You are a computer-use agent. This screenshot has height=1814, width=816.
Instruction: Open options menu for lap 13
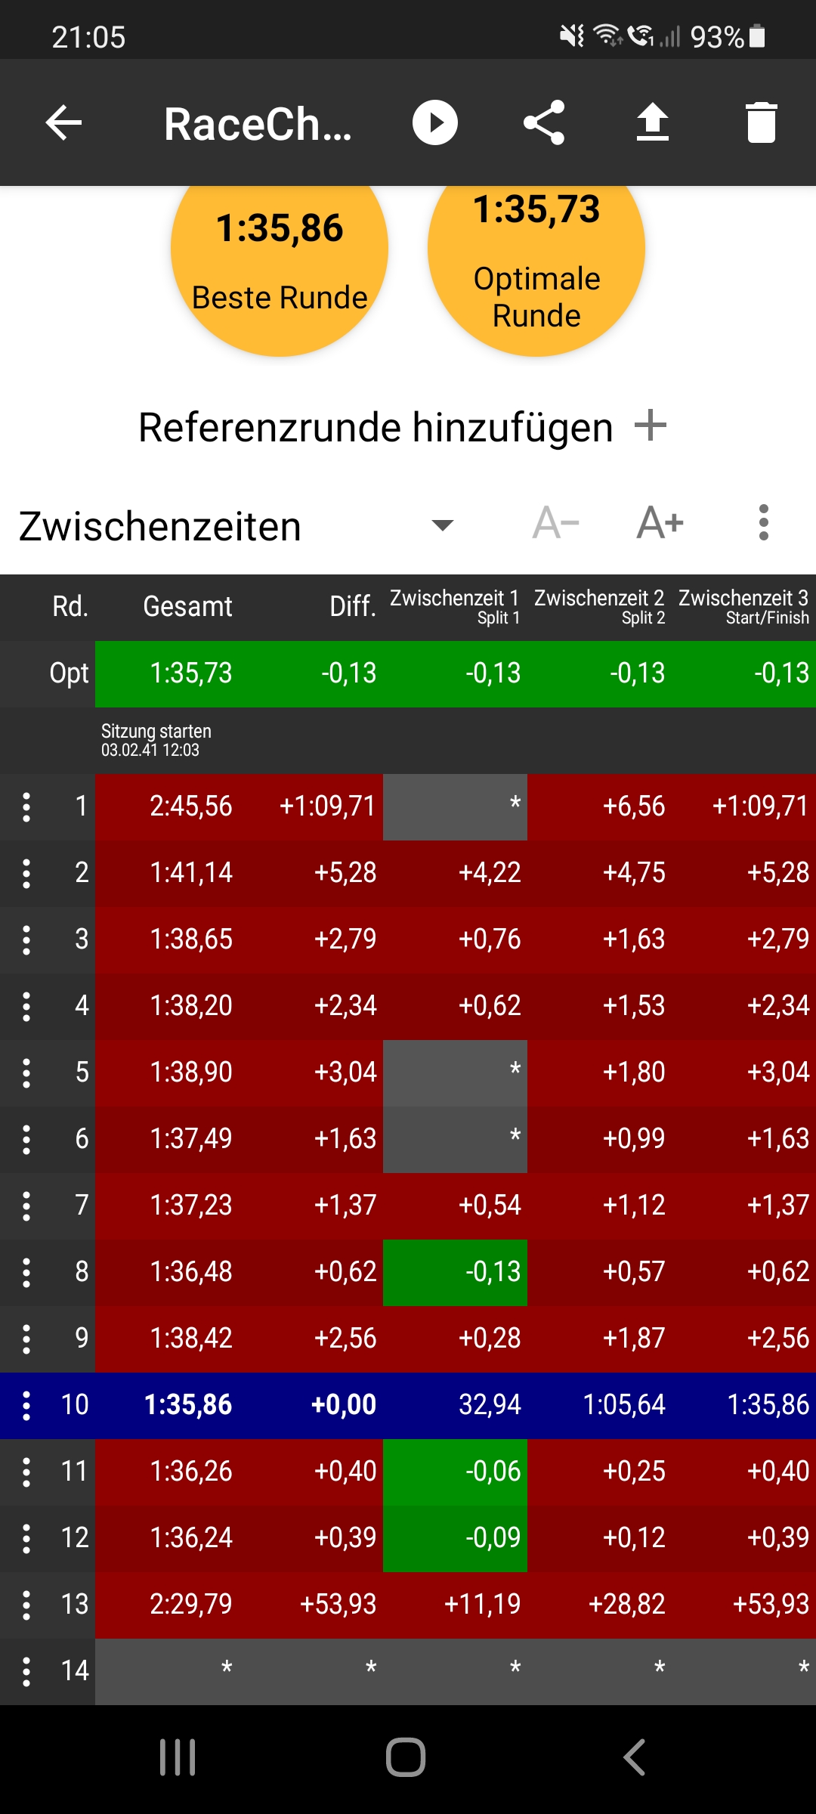(26, 1605)
